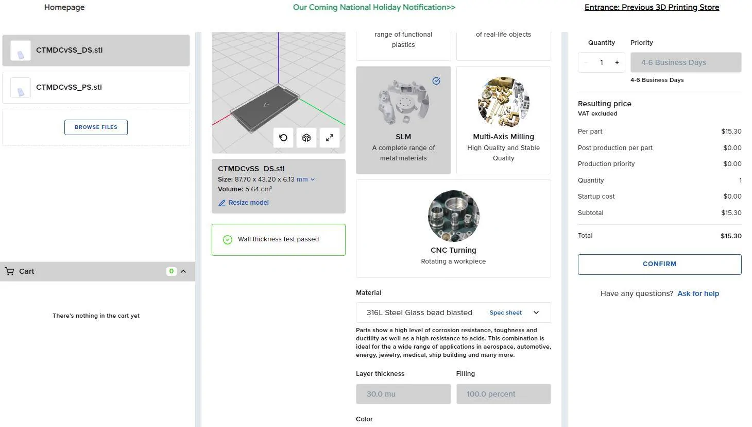
Task: Toggle the 3D box view mode icon
Action: (x=306, y=138)
